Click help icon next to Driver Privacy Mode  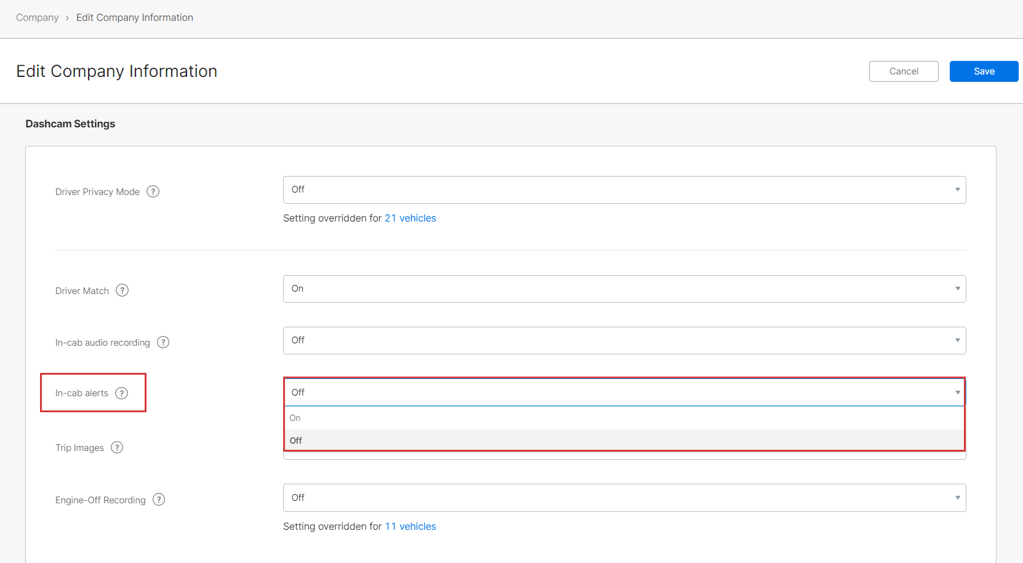click(153, 191)
